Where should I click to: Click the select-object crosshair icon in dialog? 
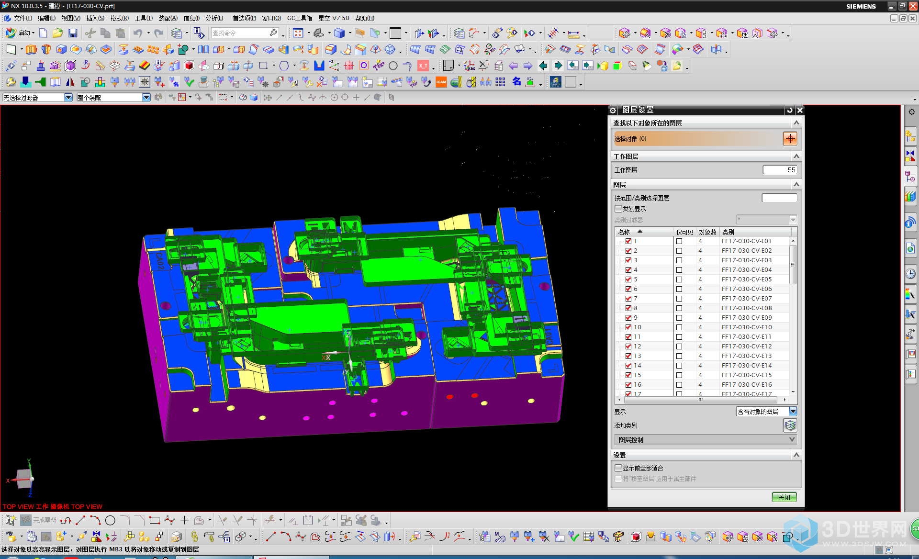790,139
